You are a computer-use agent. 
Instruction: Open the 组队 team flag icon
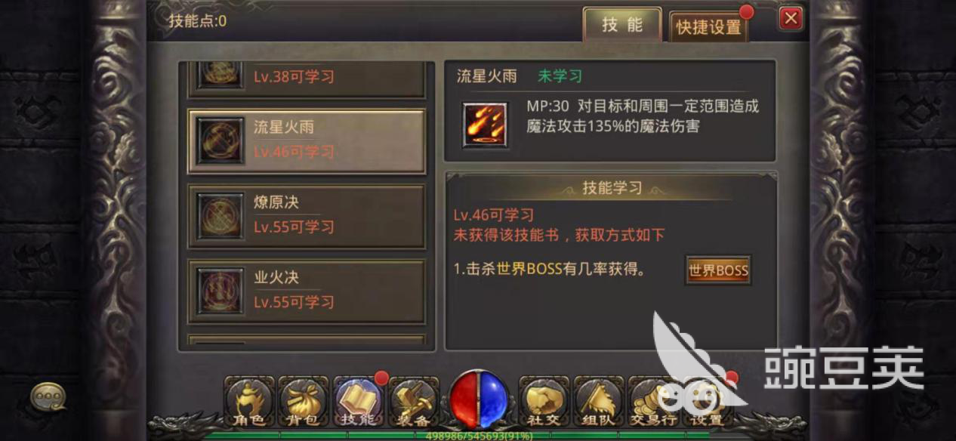[x=598, y=401]
